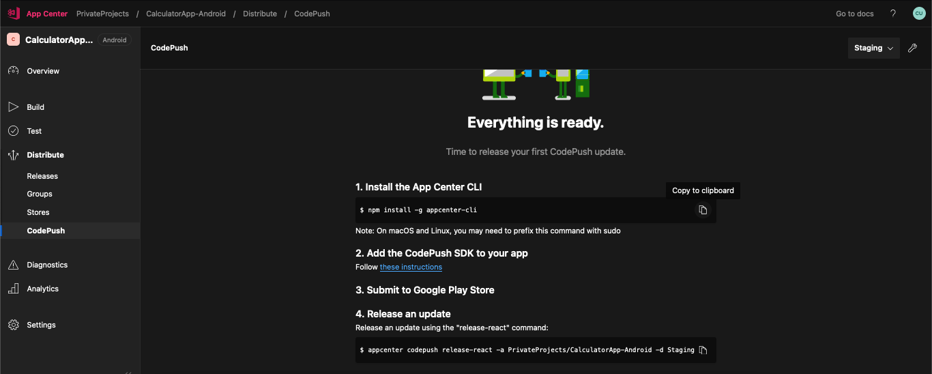This screenshot has width=932, height=374.
Task: Click the robots illustration above the heading
Action: point(536,83)
